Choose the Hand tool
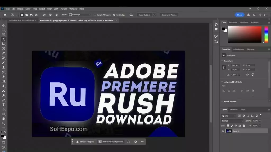The image size is (271, 152). [3, 119]
